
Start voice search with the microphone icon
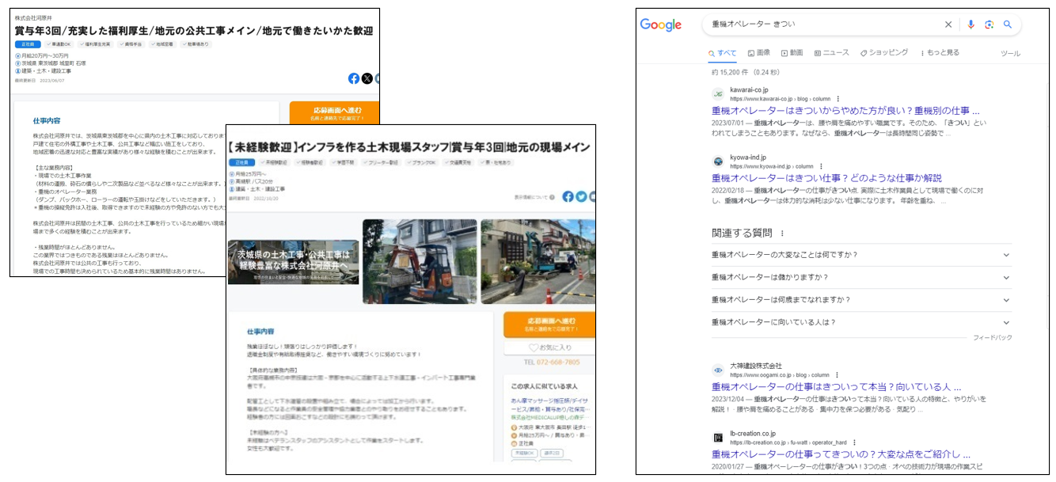pyautogui.click(x=971, y=25)
